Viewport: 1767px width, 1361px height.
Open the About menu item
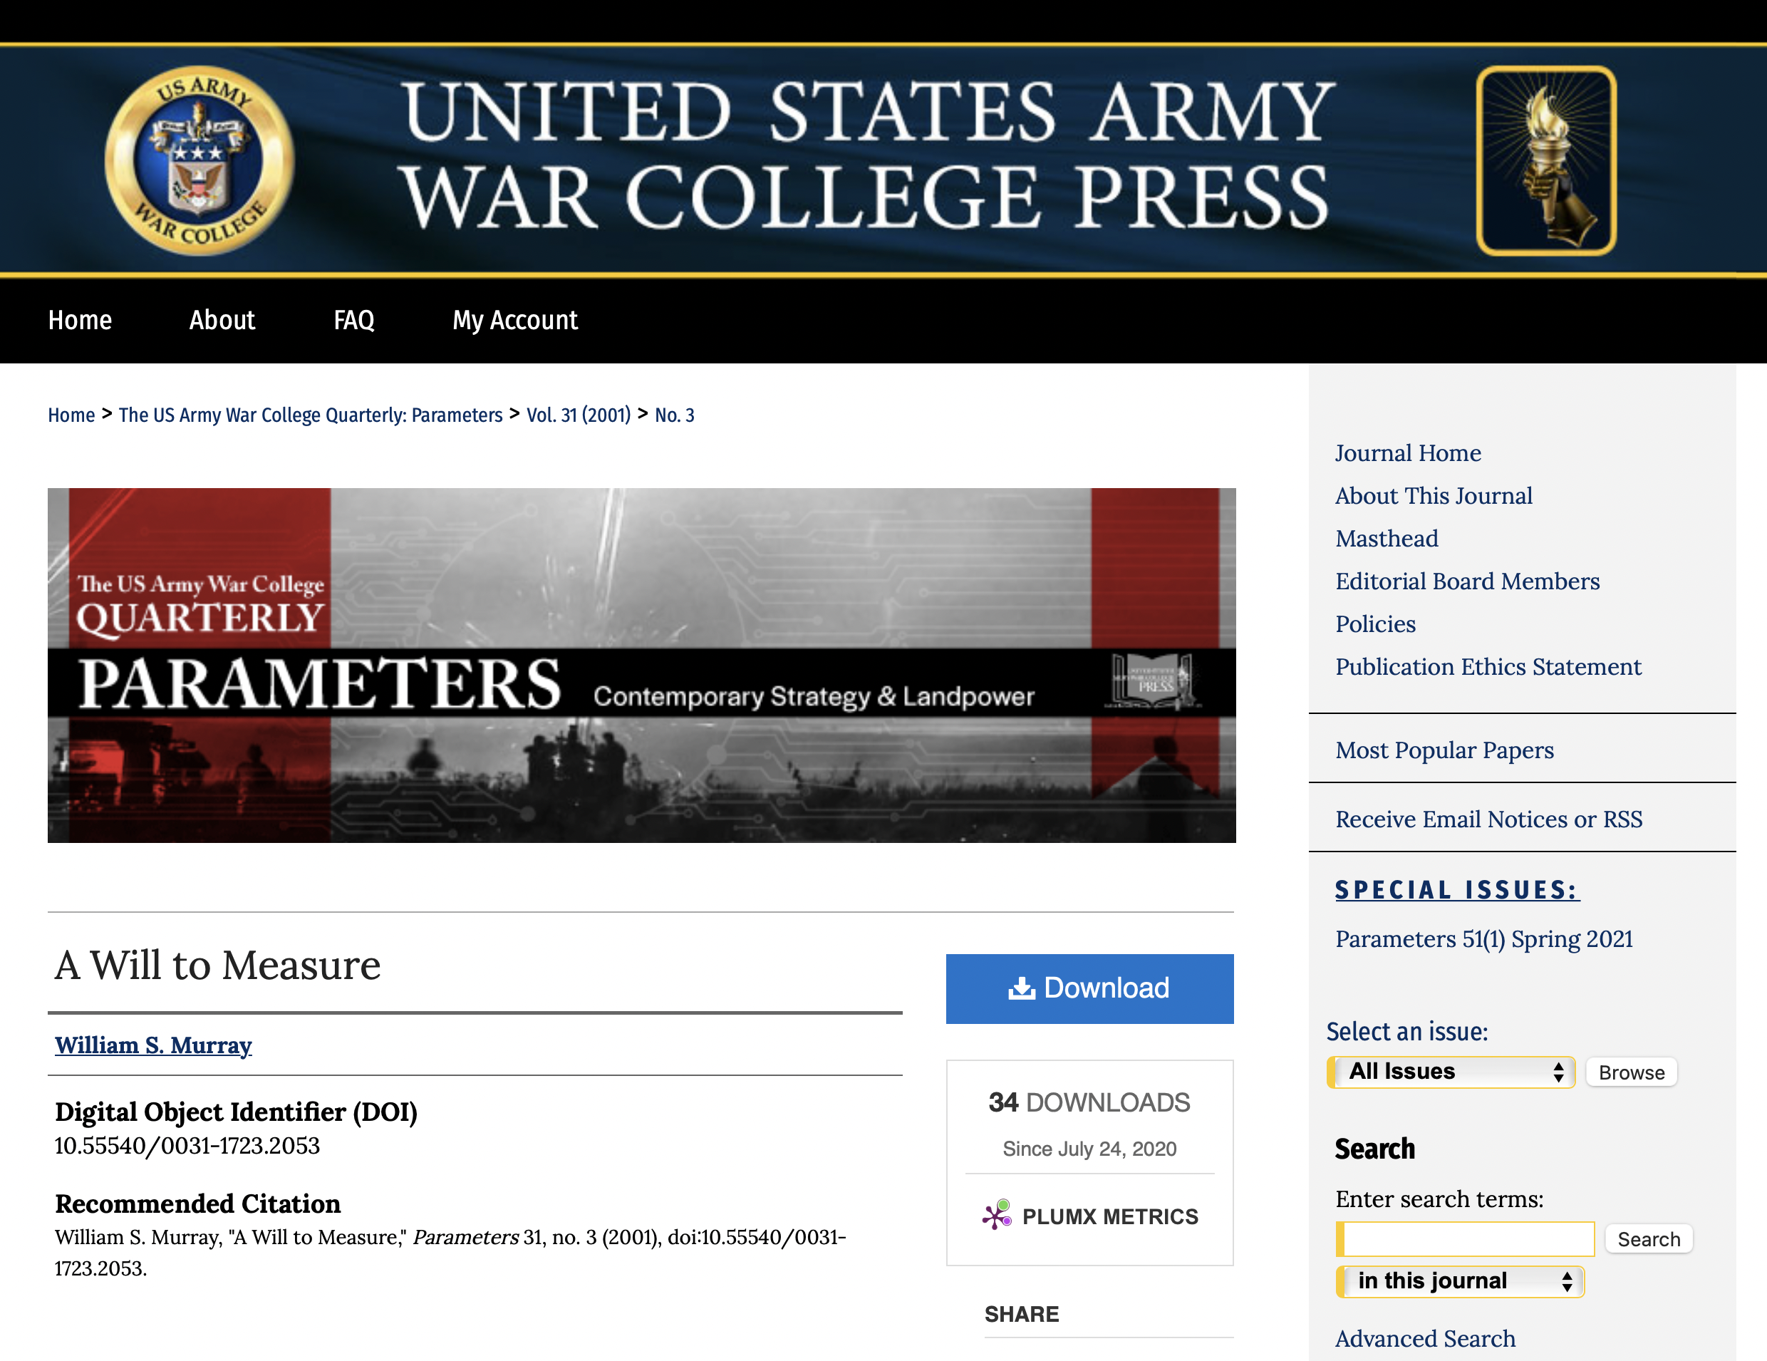(222, 321)
